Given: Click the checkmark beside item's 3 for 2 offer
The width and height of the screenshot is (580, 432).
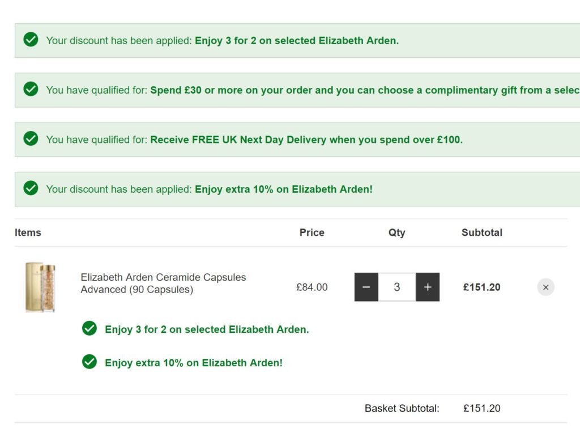Looking at the screenshot, I should (89, 329).
